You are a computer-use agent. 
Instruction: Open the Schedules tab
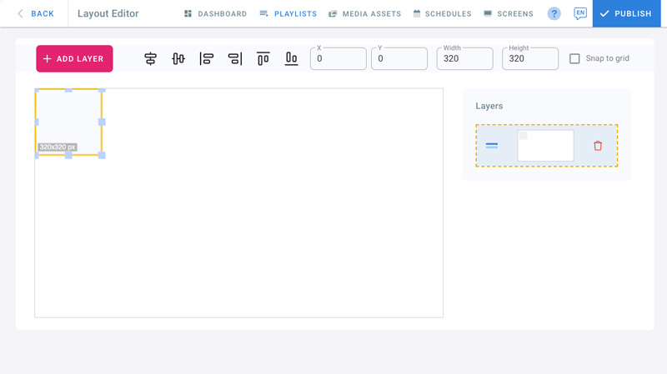(x=442, y=14)
